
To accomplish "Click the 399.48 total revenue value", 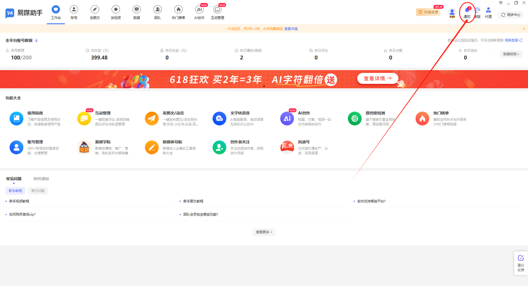I will (x=99, y=58).
